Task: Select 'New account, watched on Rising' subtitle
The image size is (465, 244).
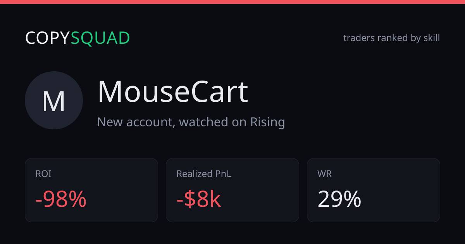Action: (191, 122)
